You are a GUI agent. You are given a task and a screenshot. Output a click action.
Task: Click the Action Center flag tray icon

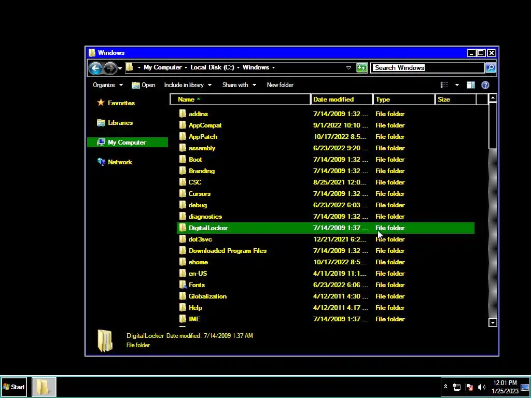469,387
